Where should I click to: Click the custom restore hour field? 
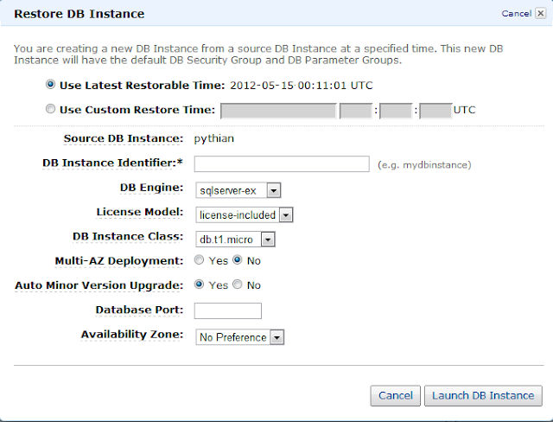354,111
